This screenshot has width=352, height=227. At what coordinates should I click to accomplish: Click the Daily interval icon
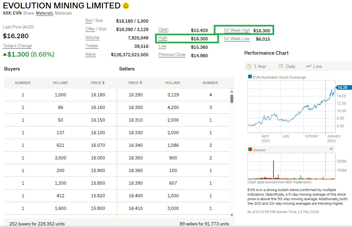(x=281, y=66)
